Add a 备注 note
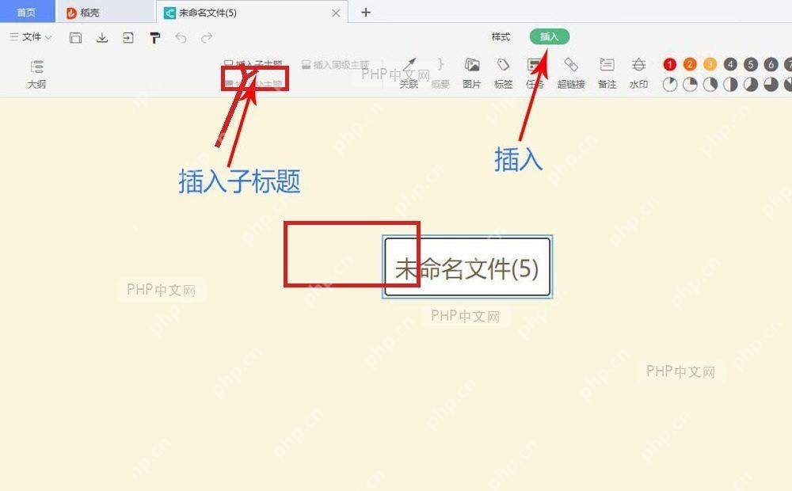Image resolution: width=792 pixels, height=491 pixels. click(607, 74)
